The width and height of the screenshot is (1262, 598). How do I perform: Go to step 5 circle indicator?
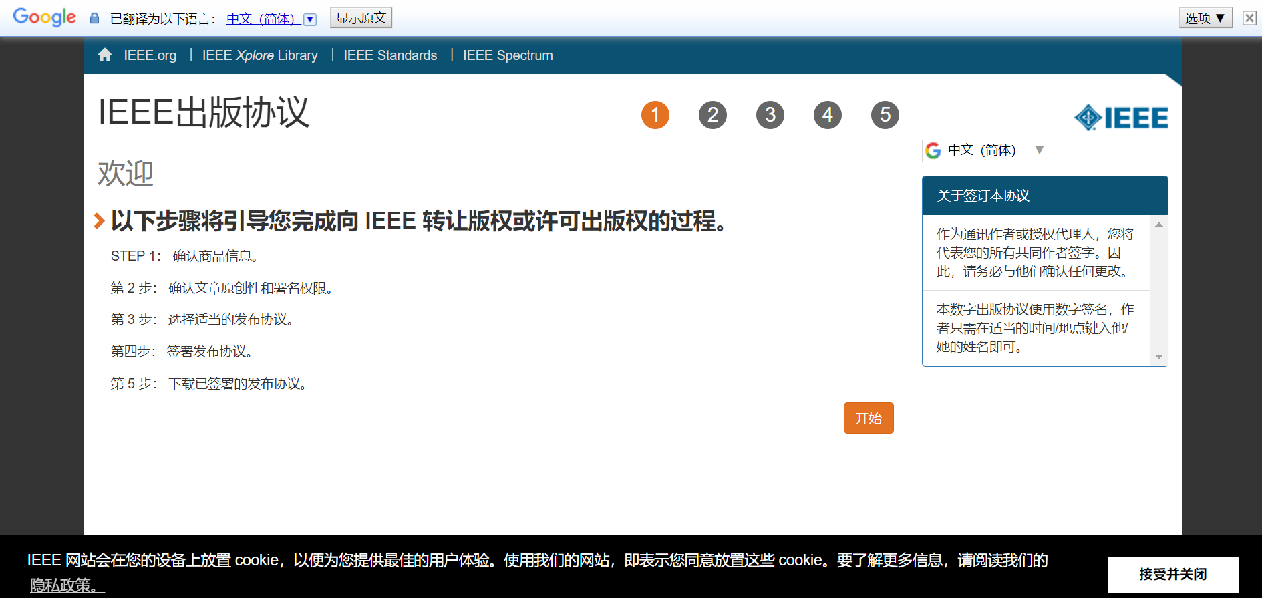tap(885, 115)
